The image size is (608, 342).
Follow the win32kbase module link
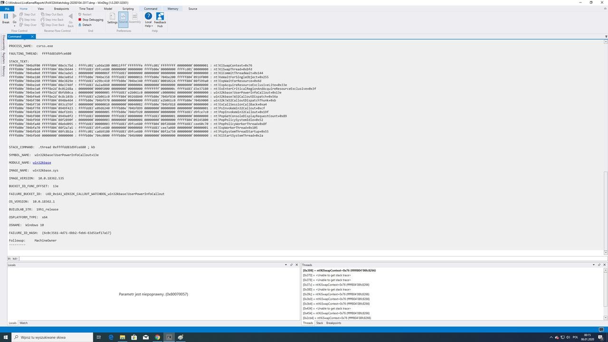point(42,162)
